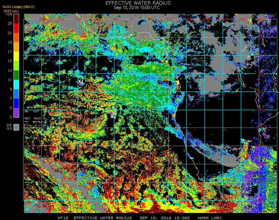Image resolution: width=279 pixels, height=220 pixels.
Task: Click the magenta X1 map marker
Action: point(80,84)
